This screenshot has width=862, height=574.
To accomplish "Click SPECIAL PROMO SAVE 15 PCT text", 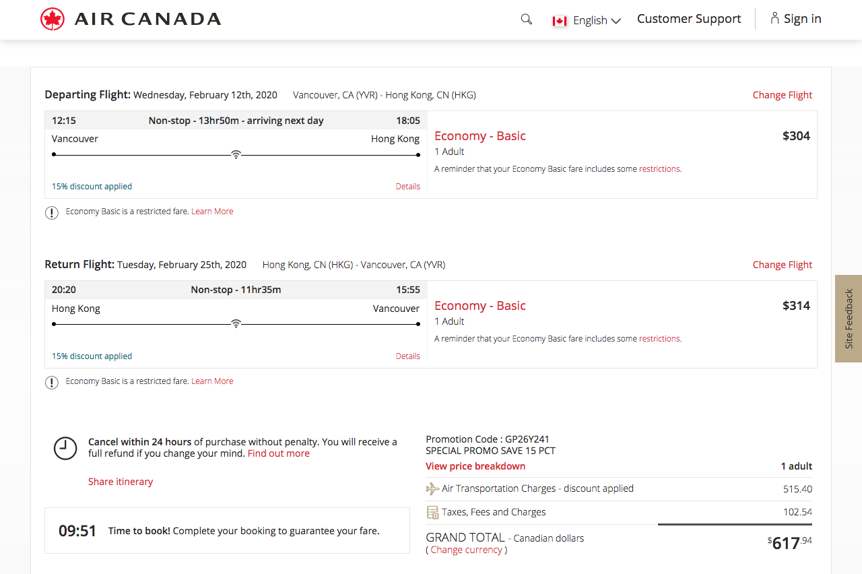I will 490,451.
